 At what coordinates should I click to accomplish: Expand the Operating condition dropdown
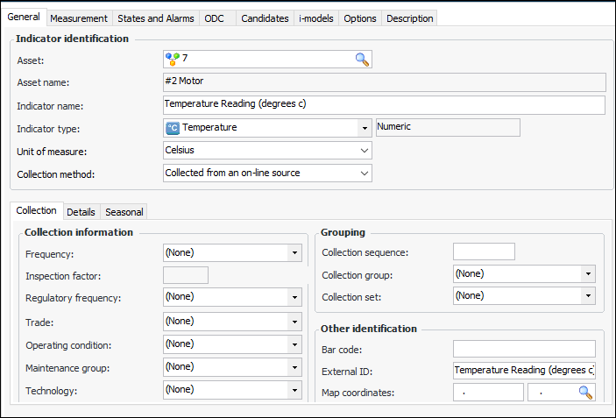tap(294, 344)
